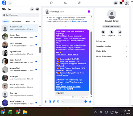Expand Privasi & dukungan section
The image size is (133, 116).
[111, 56]
